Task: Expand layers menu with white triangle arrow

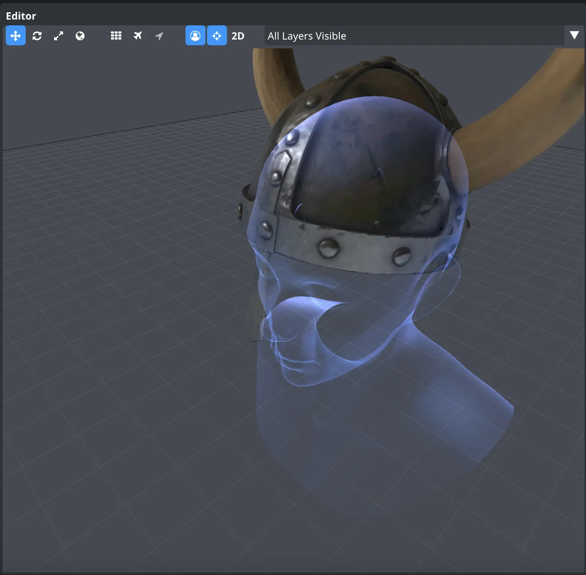Action: (574, 35)
